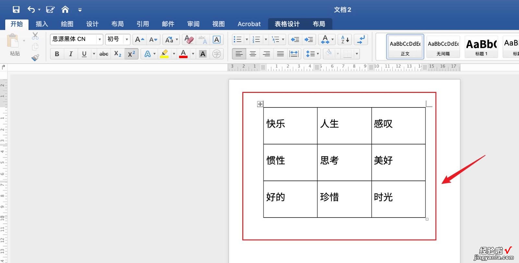Click the Undo arrow icon

[x=31, y=9]
